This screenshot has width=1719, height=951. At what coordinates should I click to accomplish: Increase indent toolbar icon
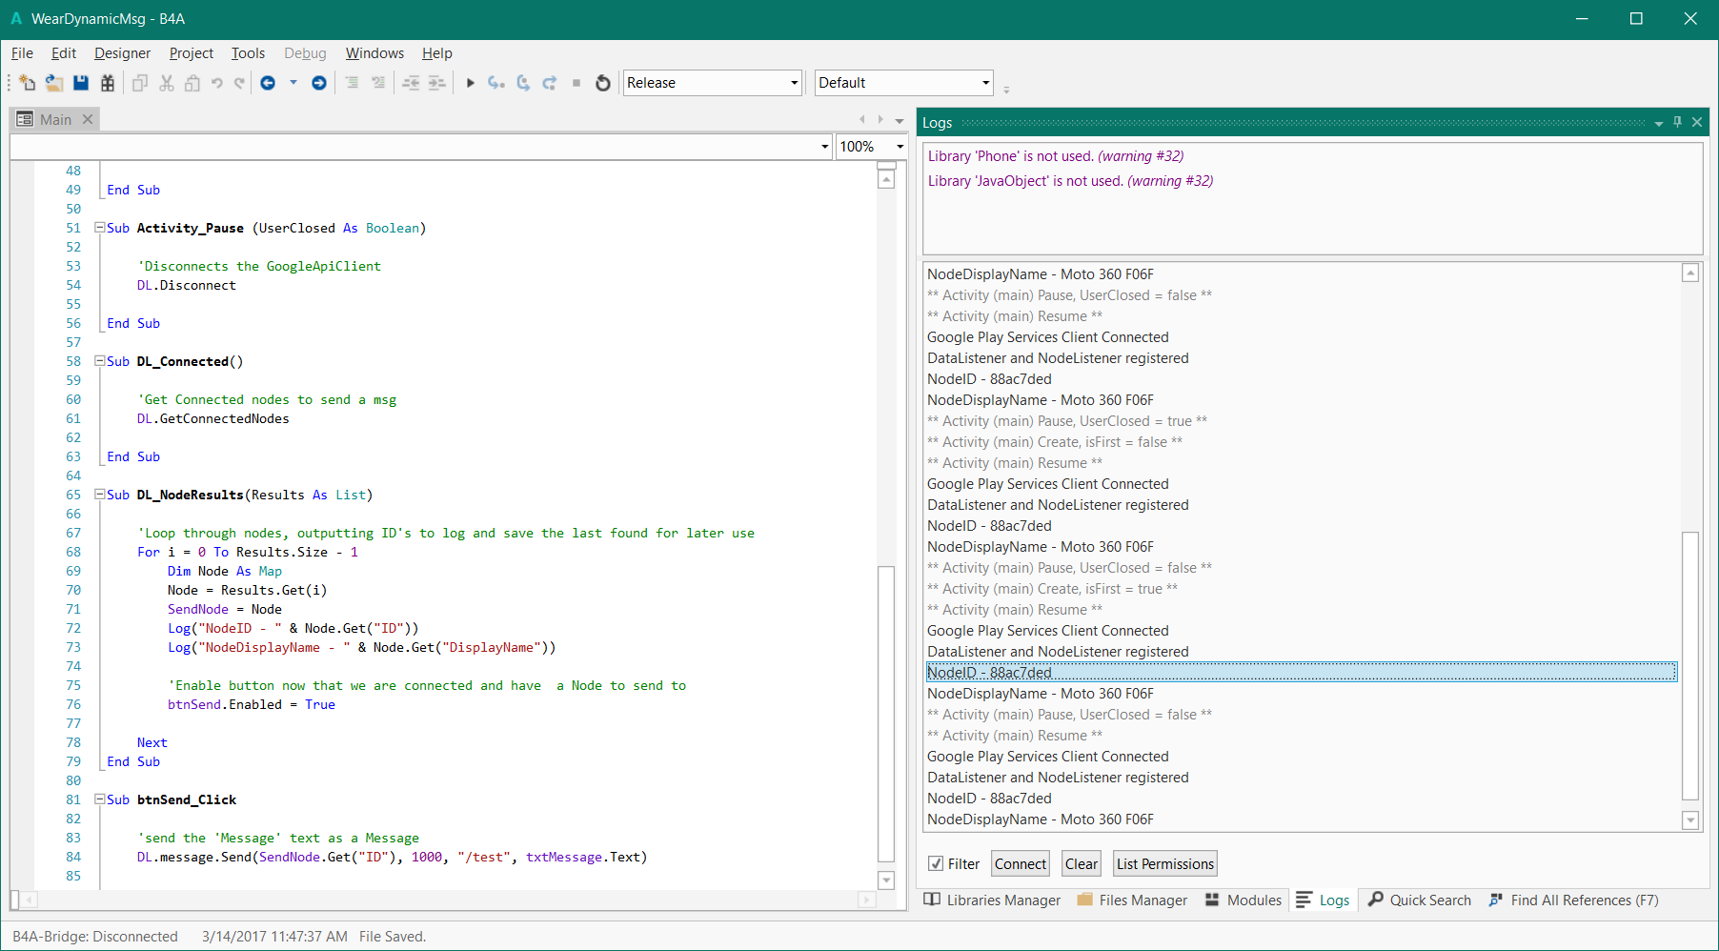point(436,83)
